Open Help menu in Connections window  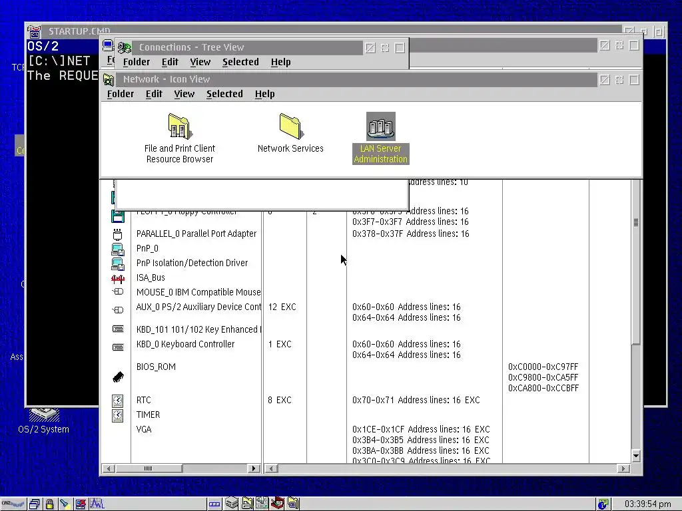click(x=281, y=62)
